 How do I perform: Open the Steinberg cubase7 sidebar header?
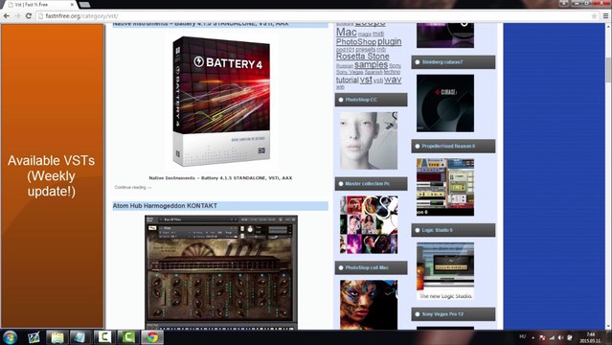(x=453, y=62)
